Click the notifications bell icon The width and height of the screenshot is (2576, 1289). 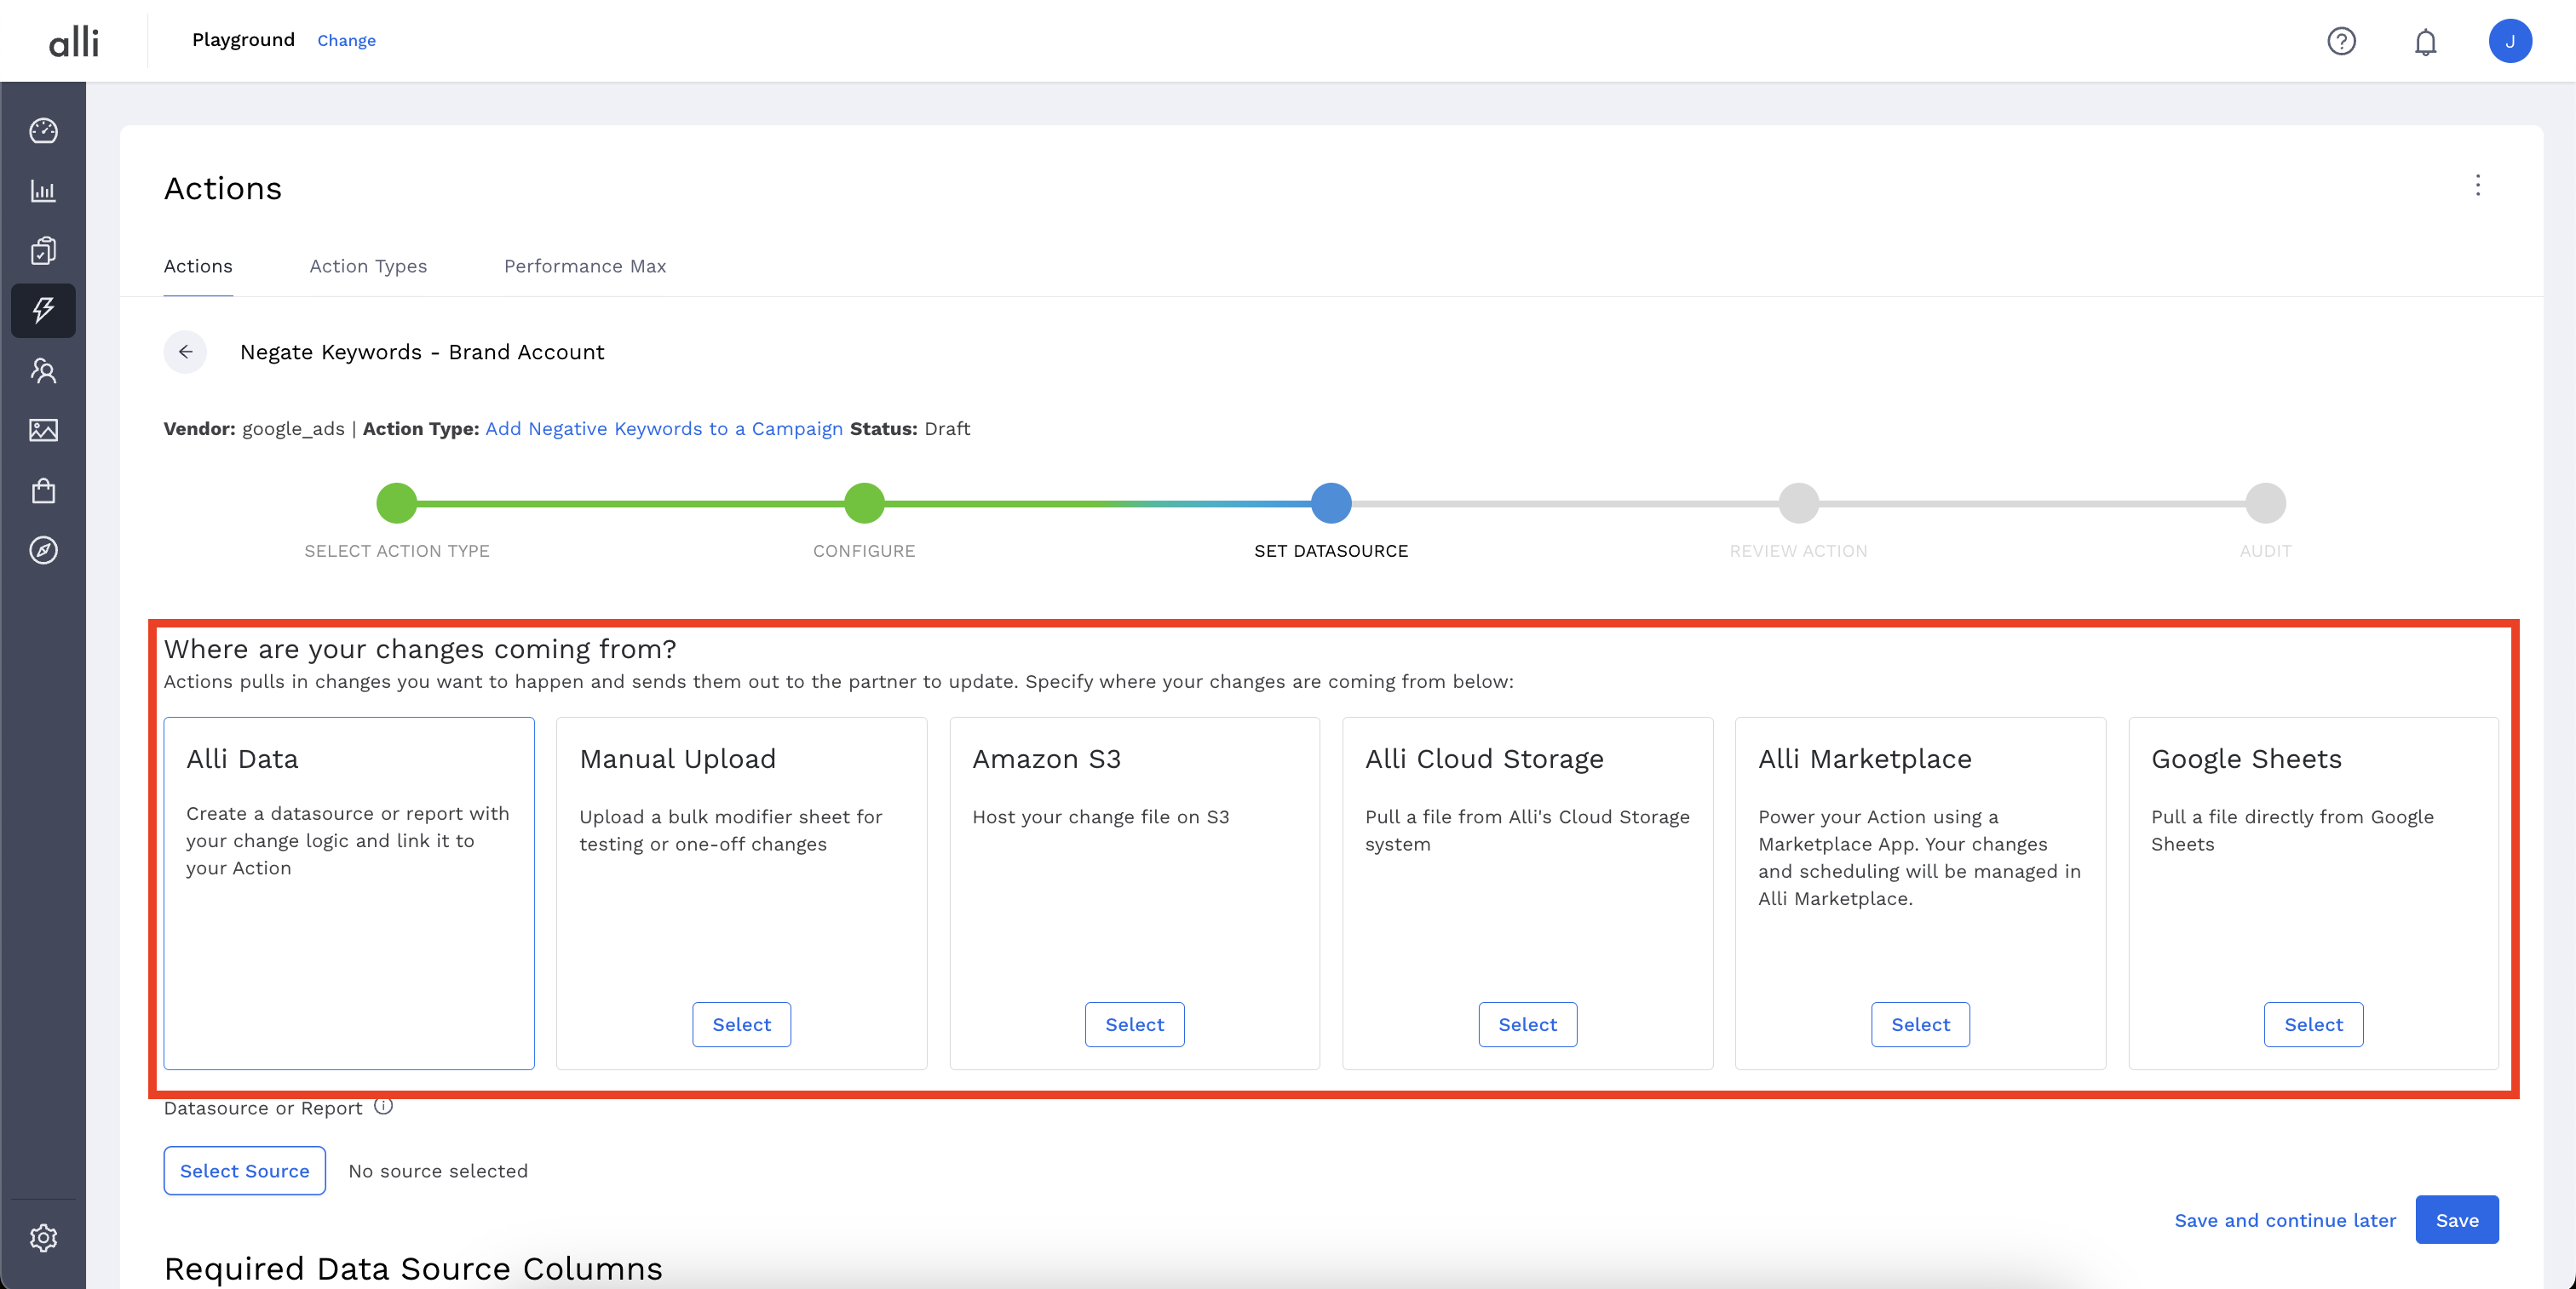[2425, 42]
